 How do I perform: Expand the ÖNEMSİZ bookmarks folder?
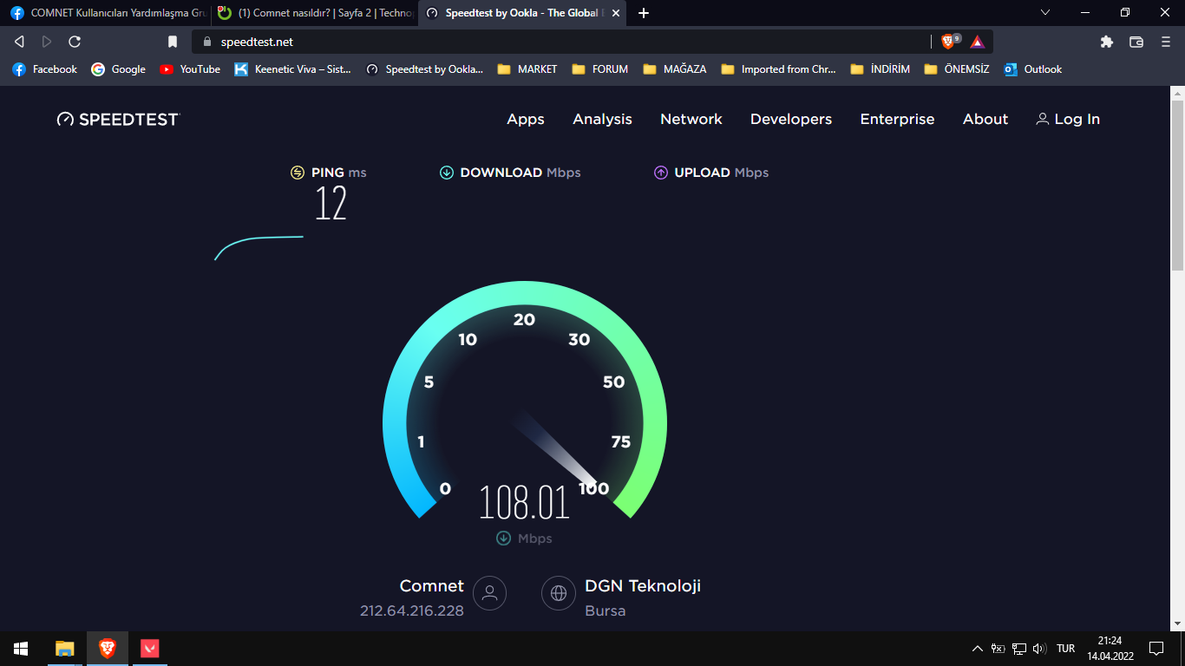pos(957,69)
